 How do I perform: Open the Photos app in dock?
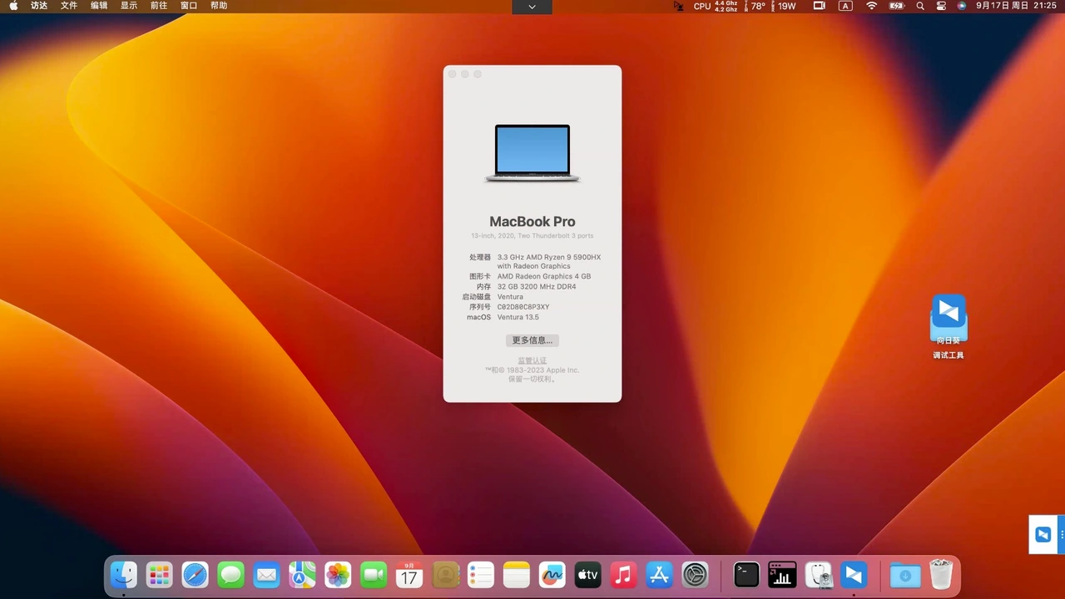[338, 575]
